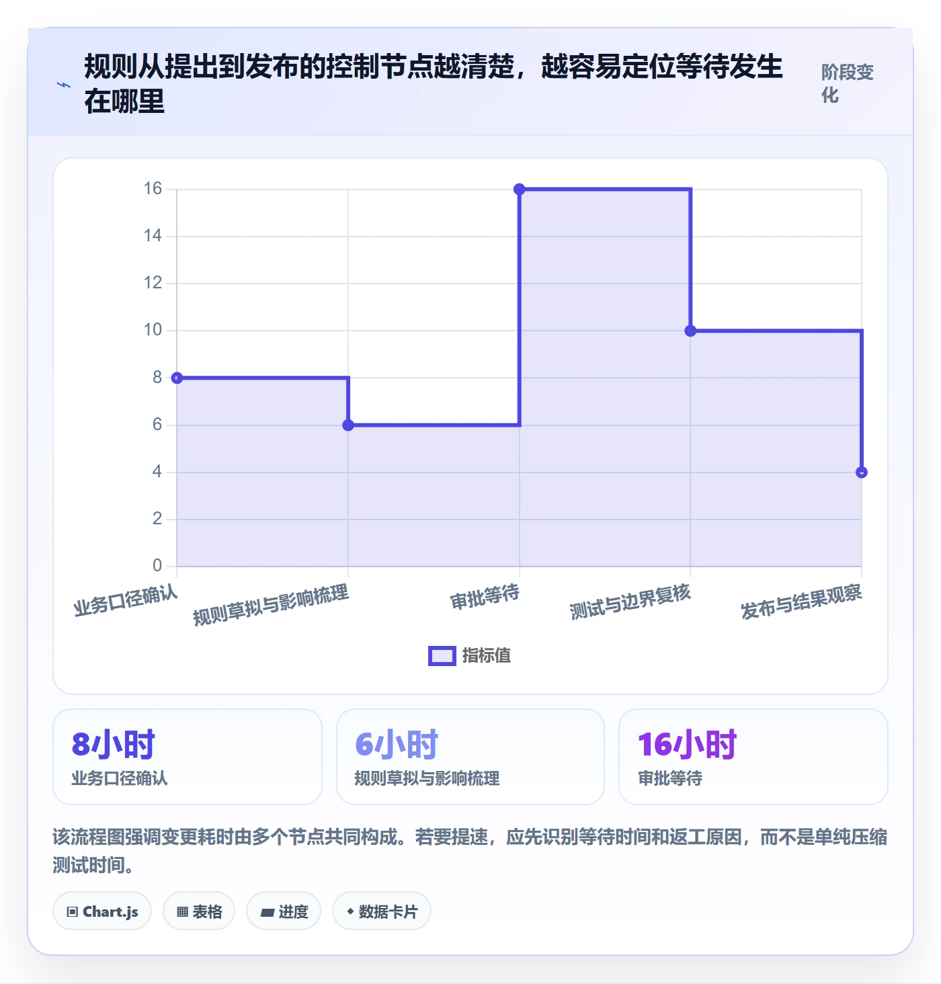Click the diamond icon inside the 数据卡片 chip
Viewport: 941px width, 984px height.
pyautogui.click(x=350, y=911)
